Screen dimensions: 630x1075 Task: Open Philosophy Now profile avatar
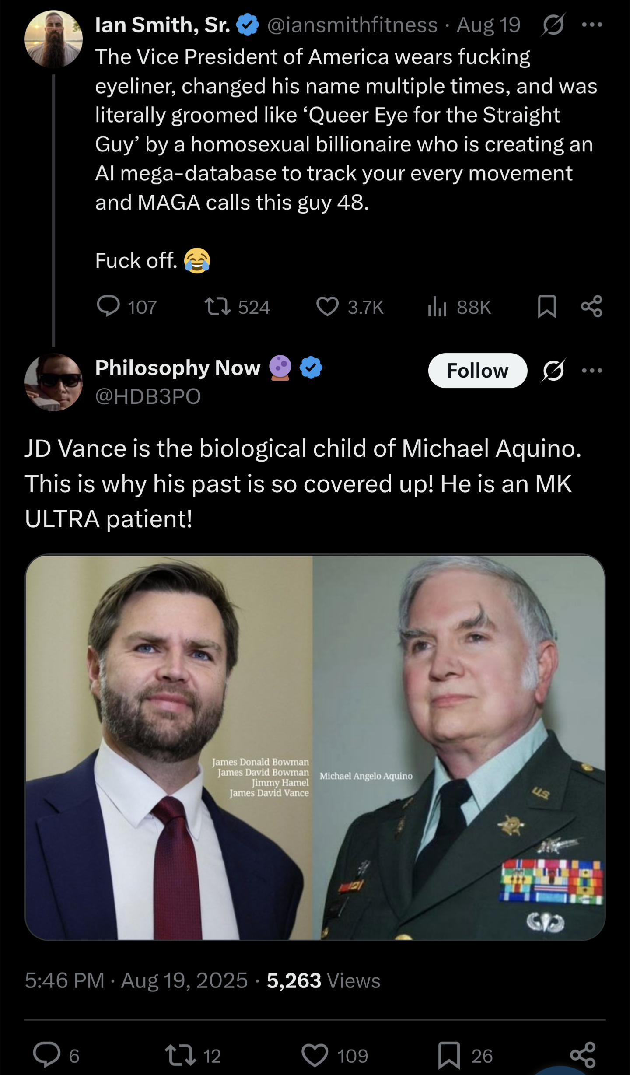coord(53,382)
